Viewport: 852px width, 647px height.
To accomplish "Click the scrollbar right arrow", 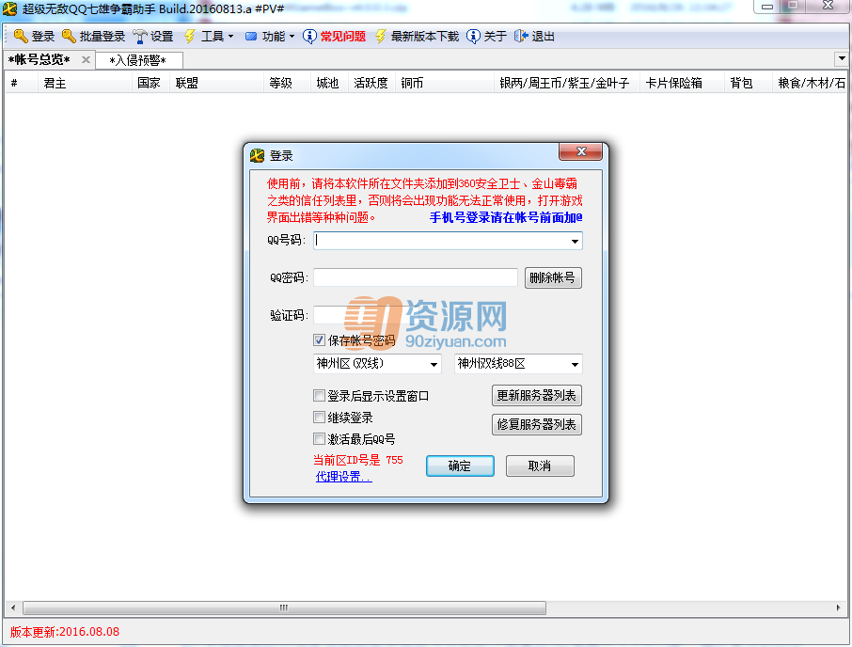I will click(x=839, y=608).
